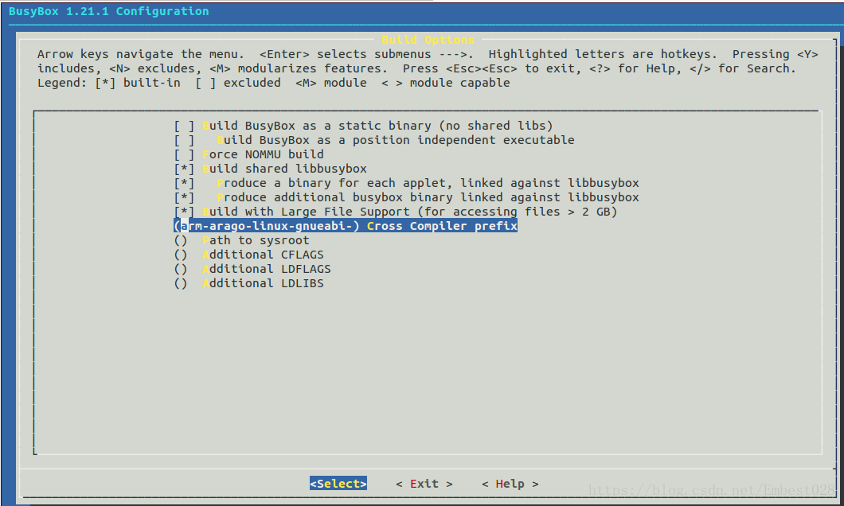Viewport: 844px width, 506px height.
Task: Click the 'Build Options' menu title
Action: [428, 40]
